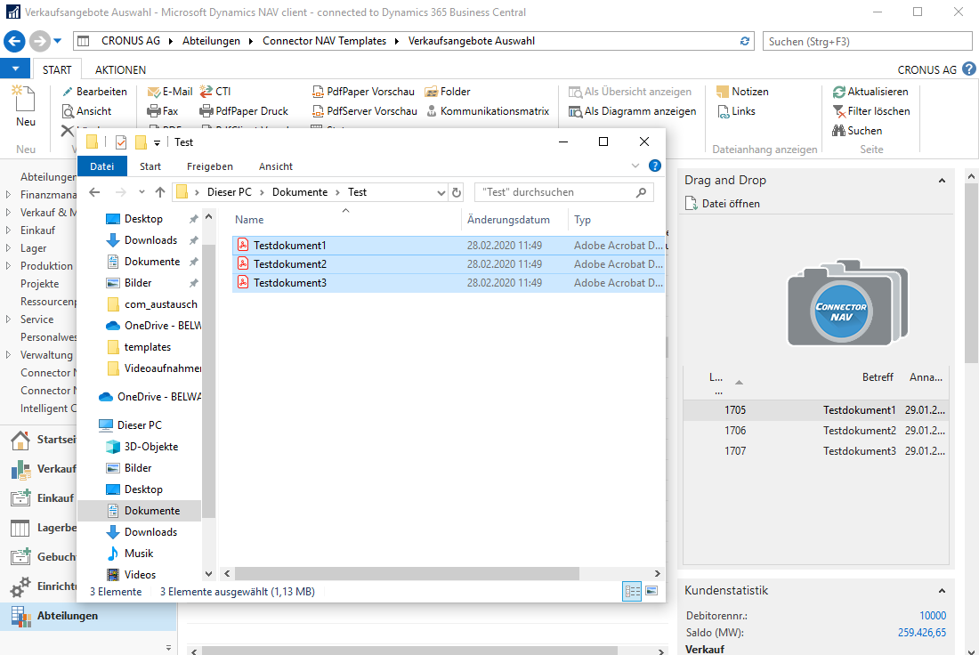Screen dimensions: 979x655
Task: Click the Saldo value 259.426,65
Action: pyautogui.click(x=921, y=633)
